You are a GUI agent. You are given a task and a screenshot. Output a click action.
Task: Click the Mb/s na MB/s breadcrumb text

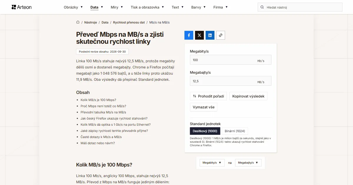click(x=159, y=22)
